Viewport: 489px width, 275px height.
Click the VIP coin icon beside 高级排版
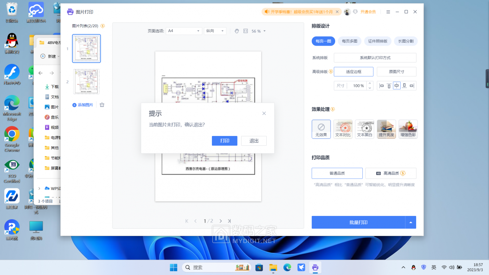tap(330, 72)
